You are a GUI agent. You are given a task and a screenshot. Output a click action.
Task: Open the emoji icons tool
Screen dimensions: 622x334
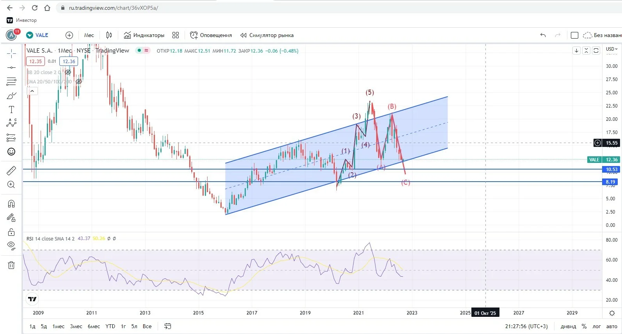[x=11, y=152]
